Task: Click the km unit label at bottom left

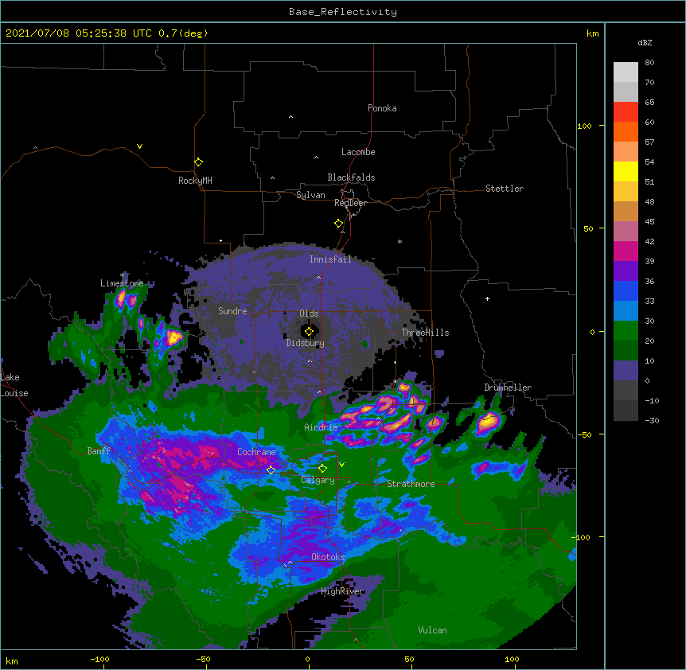Action: [x=12, y=661]
